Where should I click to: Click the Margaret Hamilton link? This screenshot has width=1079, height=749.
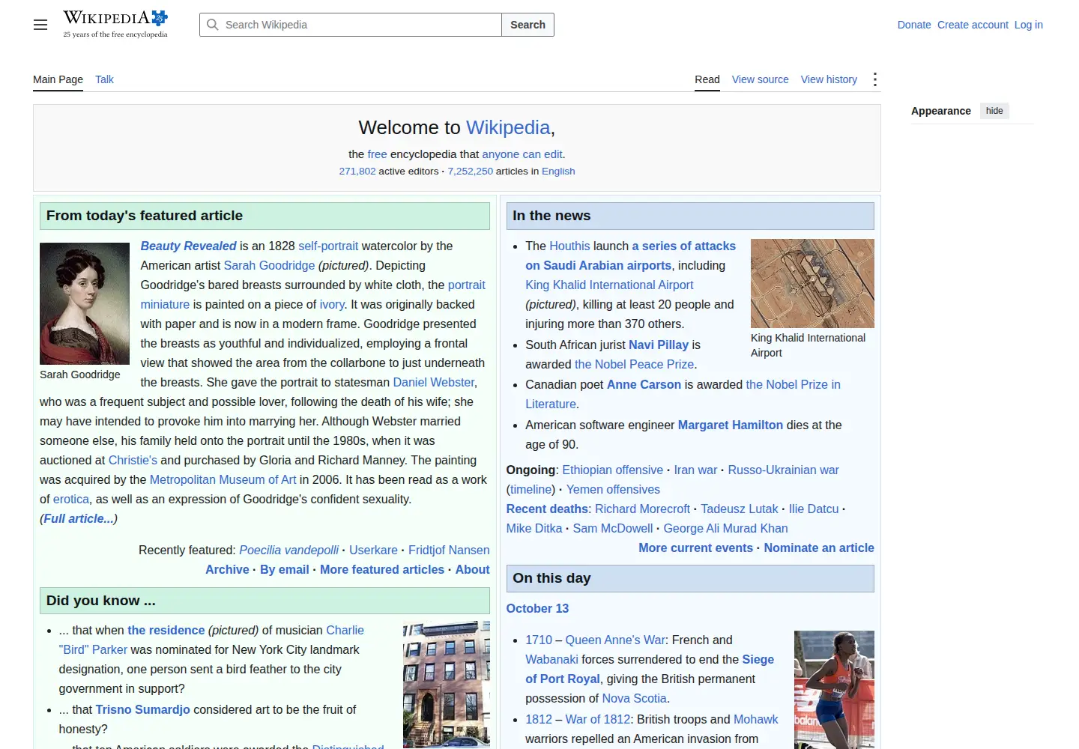pyautogui.click(x=730, y=425)
